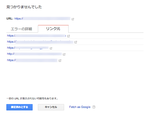The width and height of the screenshot is (149, 114).
Task: Click the URL: label
Action: coord(10,18)
